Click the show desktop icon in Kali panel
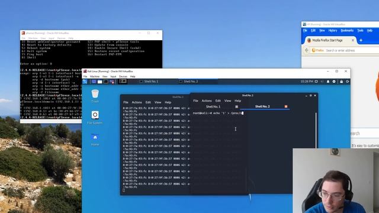This screenshot has height=213, width=379. [x=94, y=82]
